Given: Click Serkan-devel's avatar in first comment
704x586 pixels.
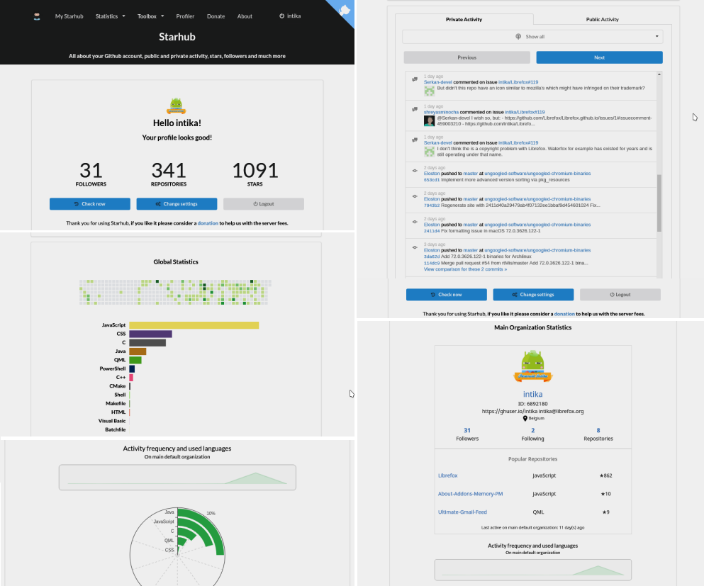Looking at the screenshot, I should [429, 91].
